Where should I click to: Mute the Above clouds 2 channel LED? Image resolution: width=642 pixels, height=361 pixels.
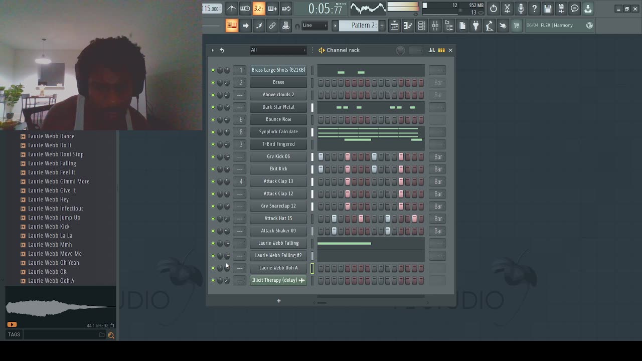coord(213,95)
